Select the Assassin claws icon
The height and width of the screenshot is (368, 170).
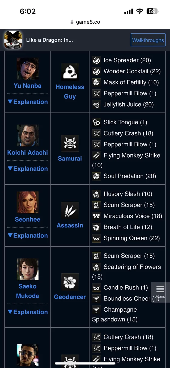(x=70, y=210)
